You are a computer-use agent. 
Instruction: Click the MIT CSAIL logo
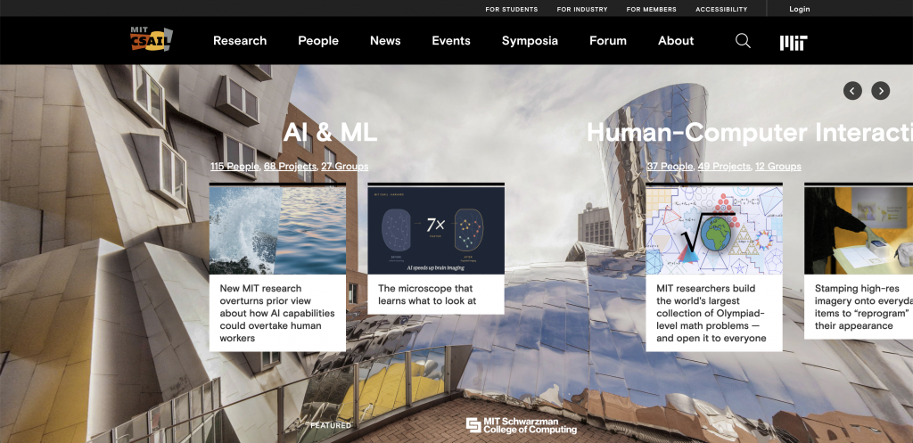(151, 40)
